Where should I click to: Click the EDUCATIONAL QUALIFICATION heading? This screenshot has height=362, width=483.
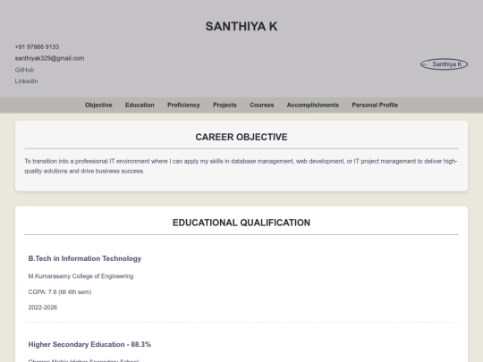(241, 223)
